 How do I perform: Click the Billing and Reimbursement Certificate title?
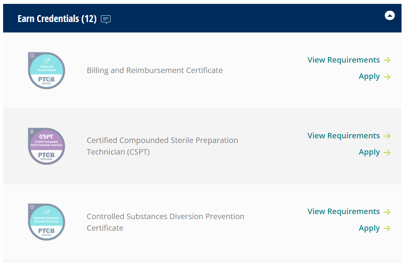(155, 70)
